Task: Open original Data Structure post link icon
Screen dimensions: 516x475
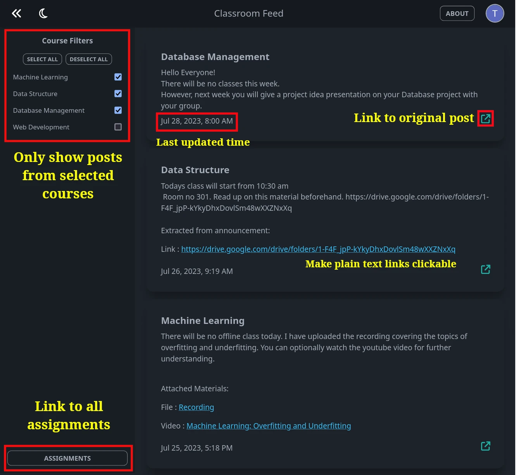Action: (485, 269)
